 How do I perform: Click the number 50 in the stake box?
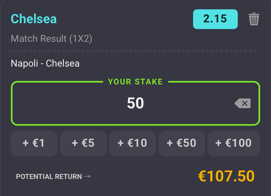pyautogui.click(x=135, y=103)
